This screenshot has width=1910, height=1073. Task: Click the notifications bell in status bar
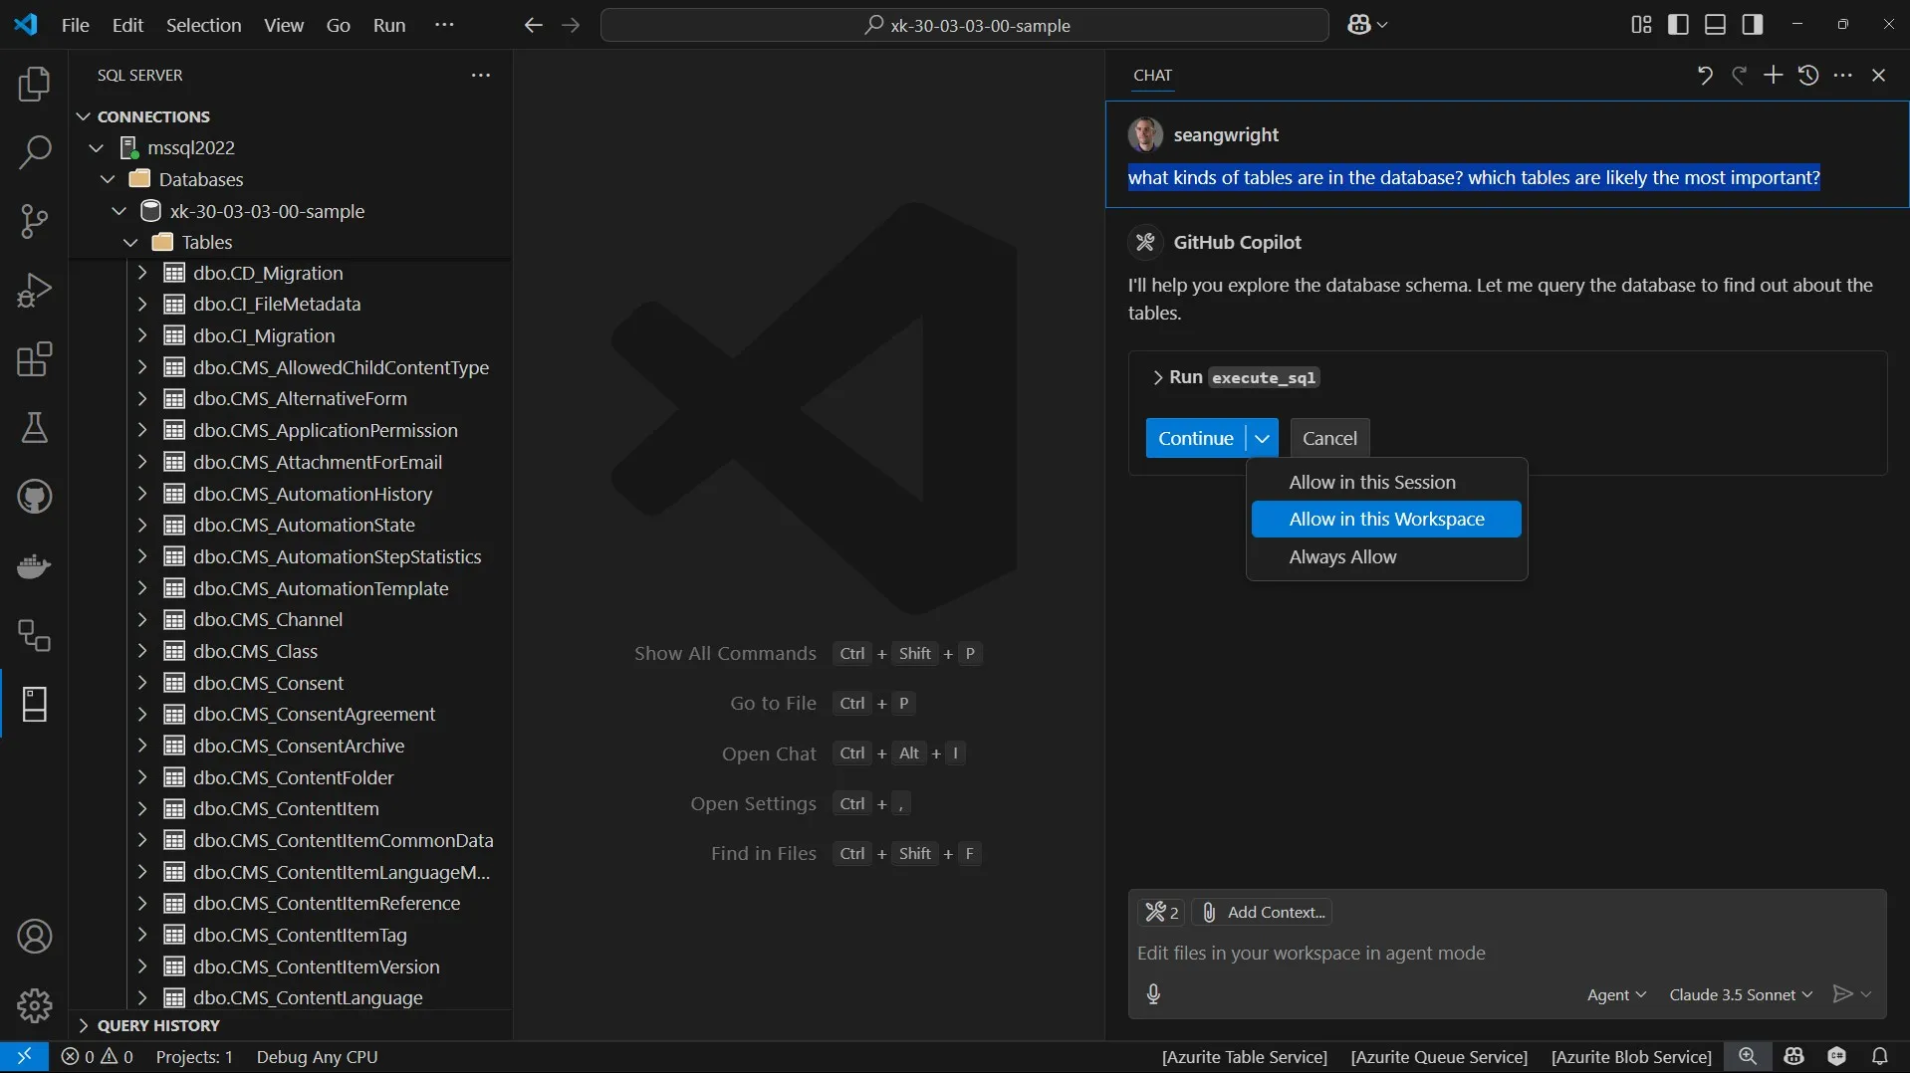pyautogui.click(x=1880, y=1057)
